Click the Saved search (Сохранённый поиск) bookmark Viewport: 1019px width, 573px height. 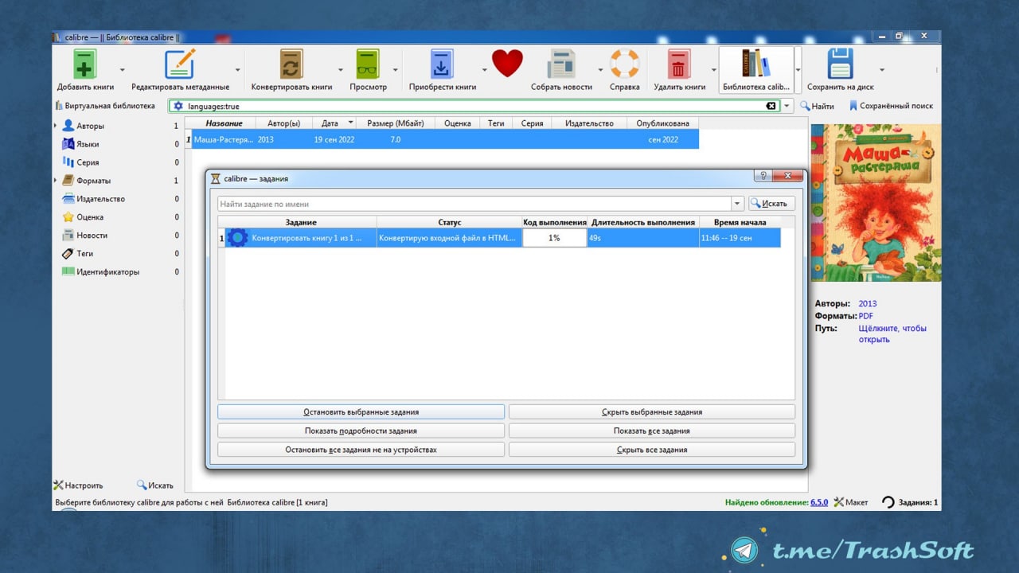tap(891, 106)
